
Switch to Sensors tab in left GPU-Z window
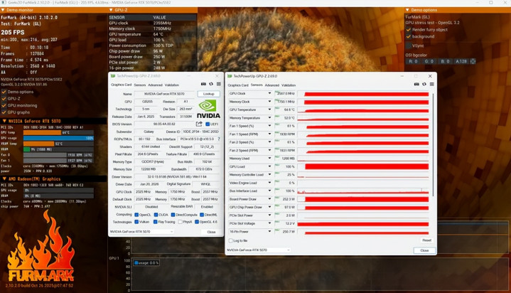[140, 85]
